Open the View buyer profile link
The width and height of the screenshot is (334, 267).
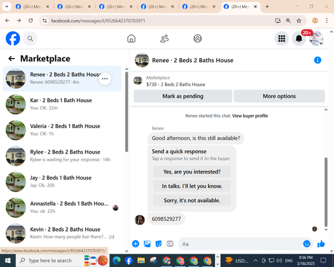point(250,116)
